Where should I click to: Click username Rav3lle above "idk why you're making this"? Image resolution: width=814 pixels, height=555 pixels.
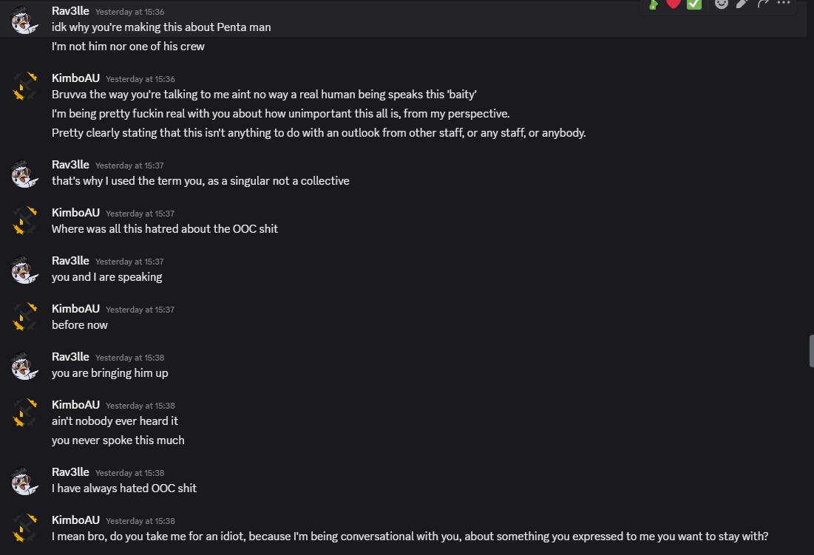click(70, 11)
